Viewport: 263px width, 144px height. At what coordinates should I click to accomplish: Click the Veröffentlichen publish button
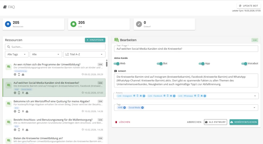click(x=244, y=122)
